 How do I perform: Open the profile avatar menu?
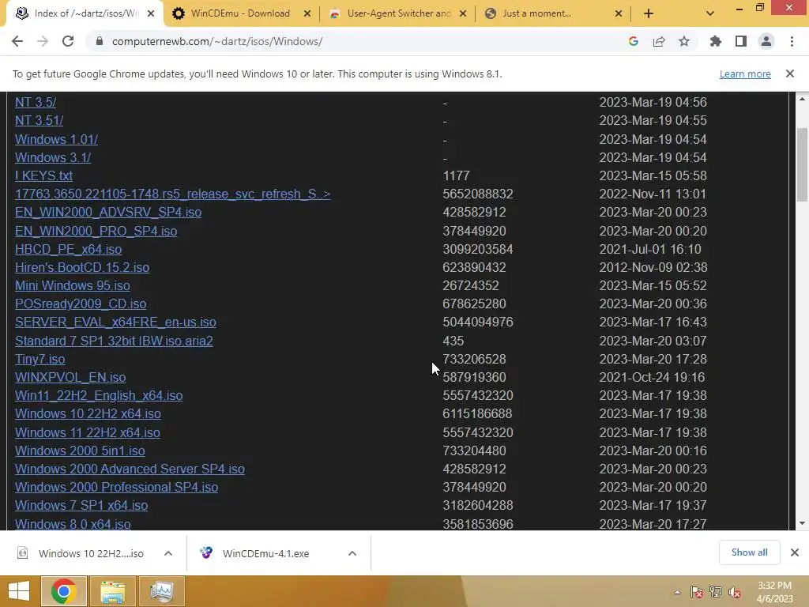(x=766, y=41)
